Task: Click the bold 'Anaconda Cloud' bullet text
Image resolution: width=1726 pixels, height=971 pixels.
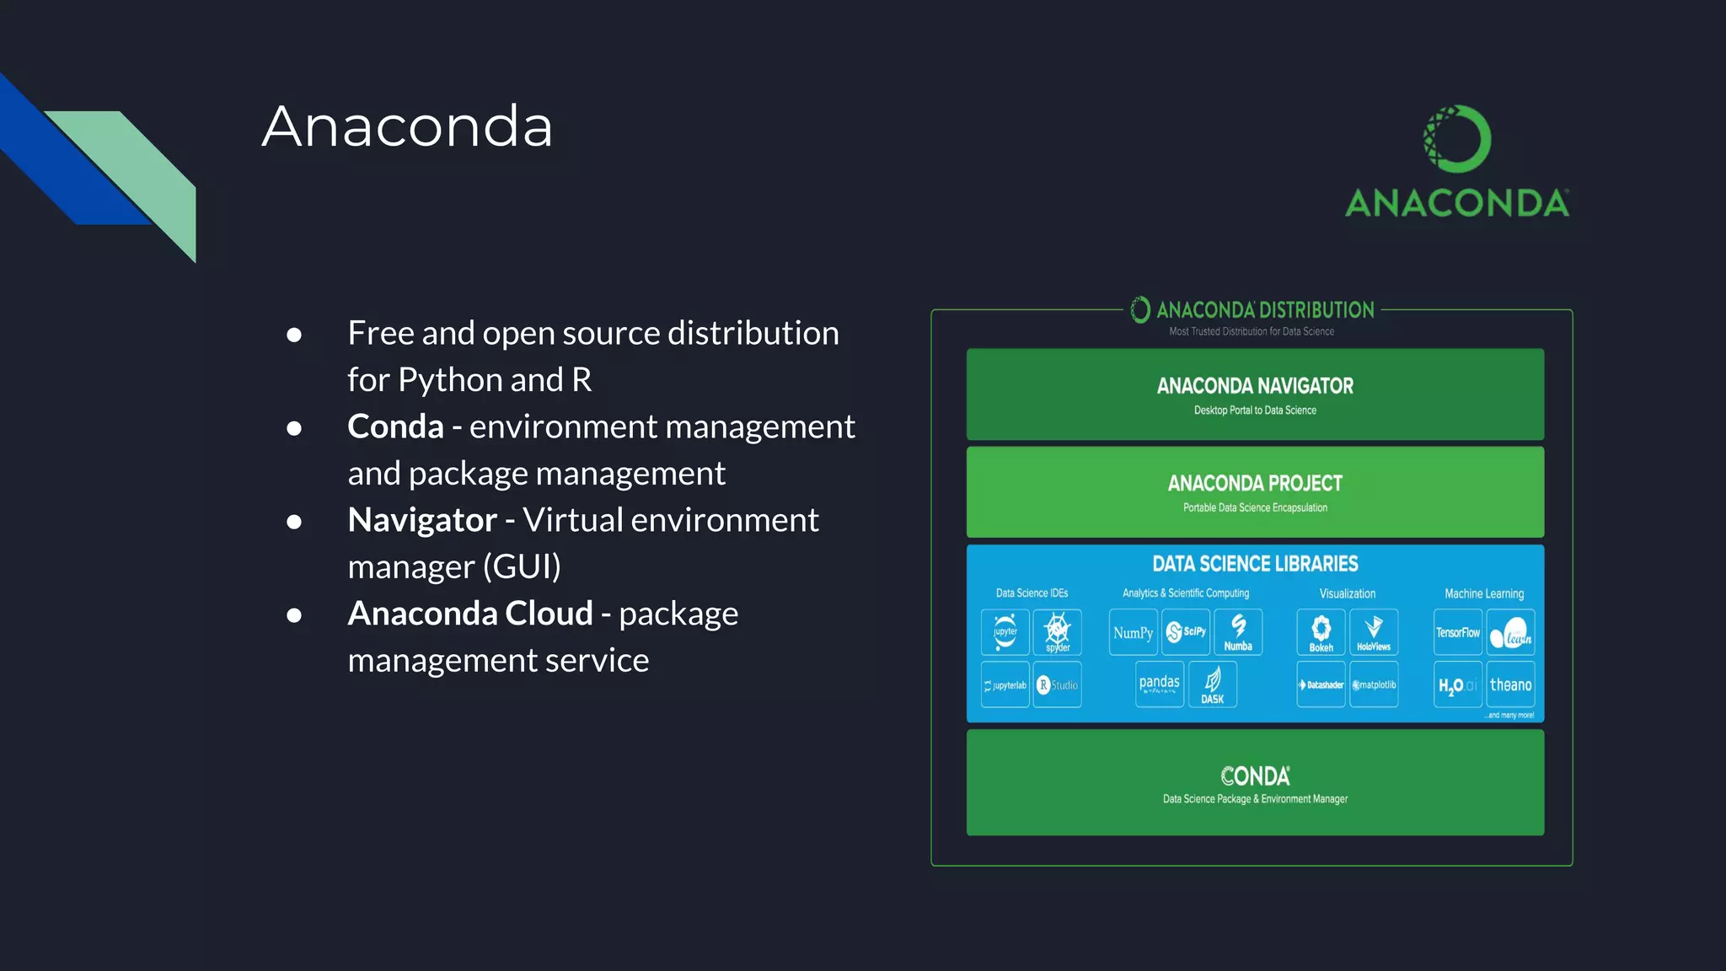Action: click(x=470, y=614)
